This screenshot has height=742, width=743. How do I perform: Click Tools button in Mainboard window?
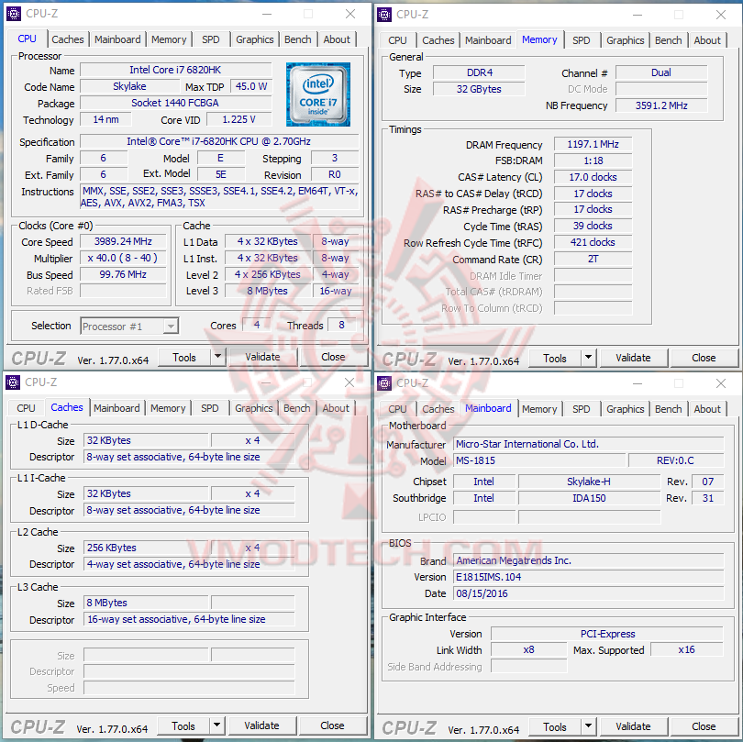(555, 726)
